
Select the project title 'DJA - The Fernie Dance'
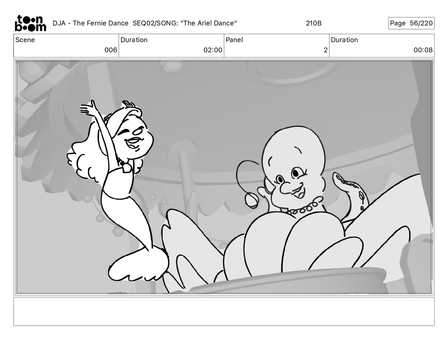(91, 23)
